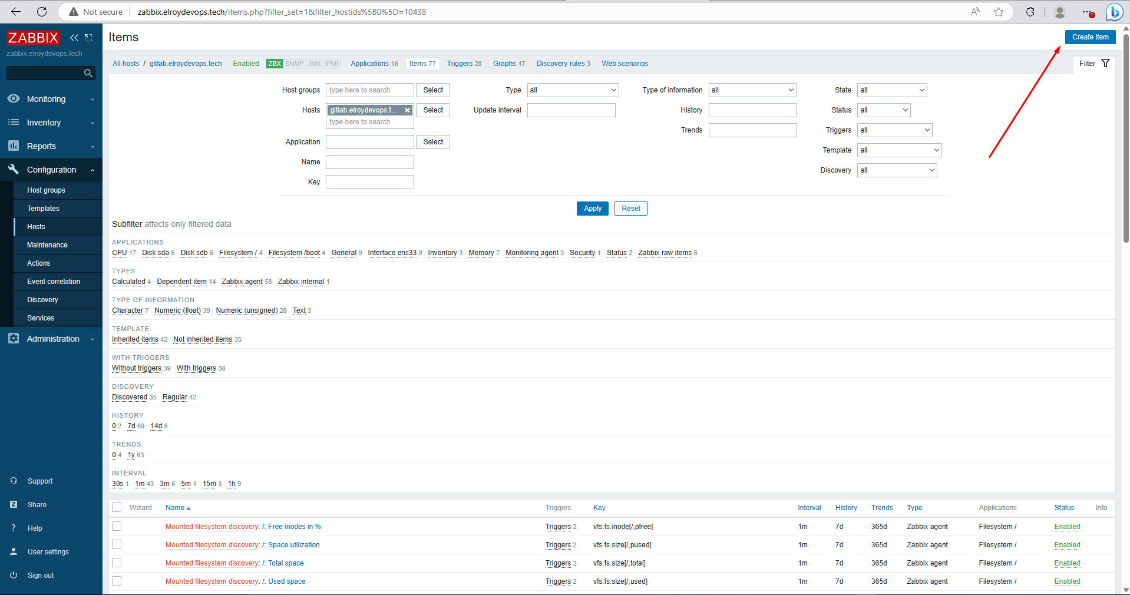Click the vertical page scrollbar
The image size is (1130, 595).
coord(1126,138)
